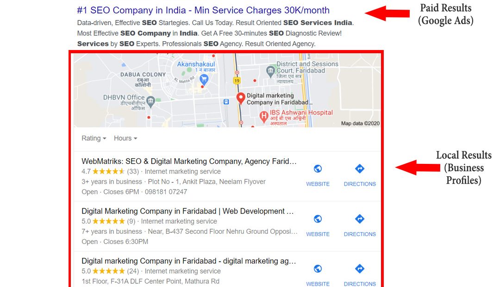Click the WEBSITE label for the 9-review listing
The height and width of the screenshot is (287, 500).
[x=318, y=234]
